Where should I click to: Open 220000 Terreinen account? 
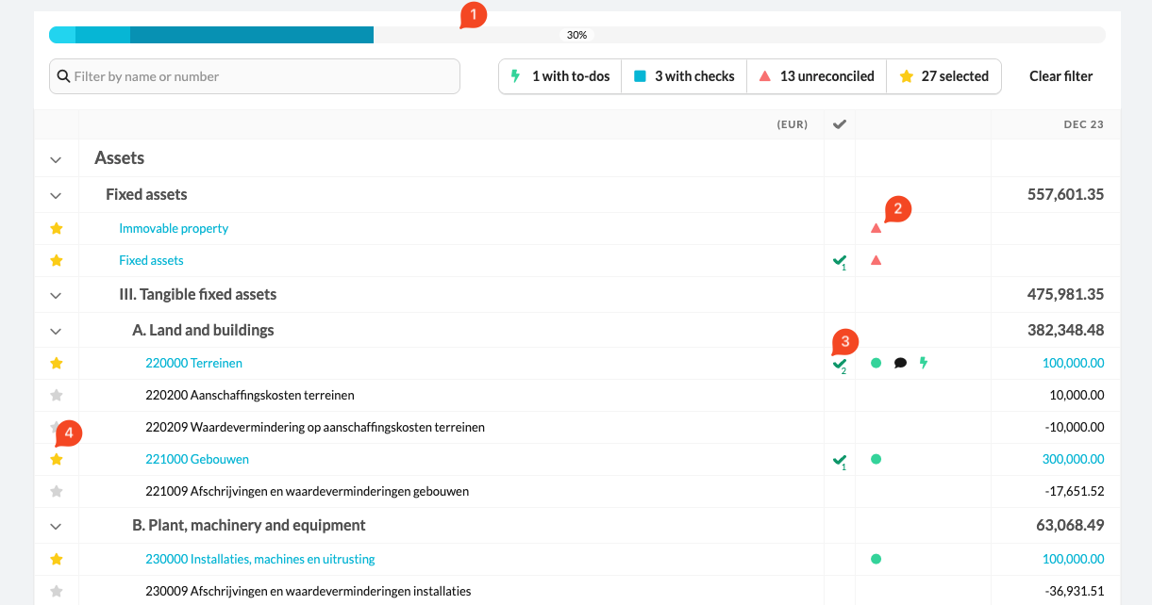click(x=193, y=363)
